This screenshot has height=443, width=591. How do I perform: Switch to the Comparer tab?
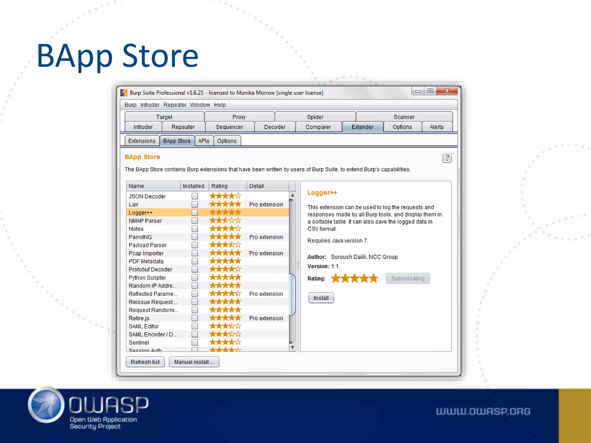coord(318,127)
